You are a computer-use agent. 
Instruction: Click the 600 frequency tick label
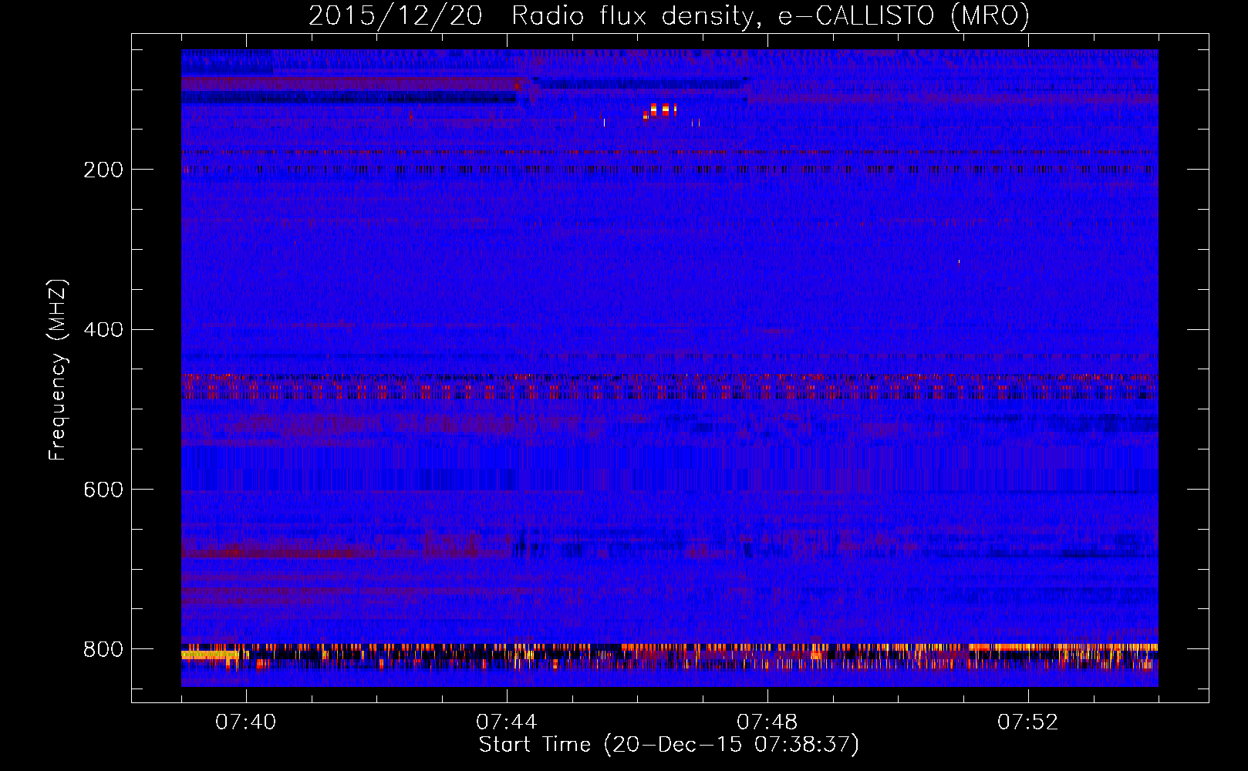103,490
